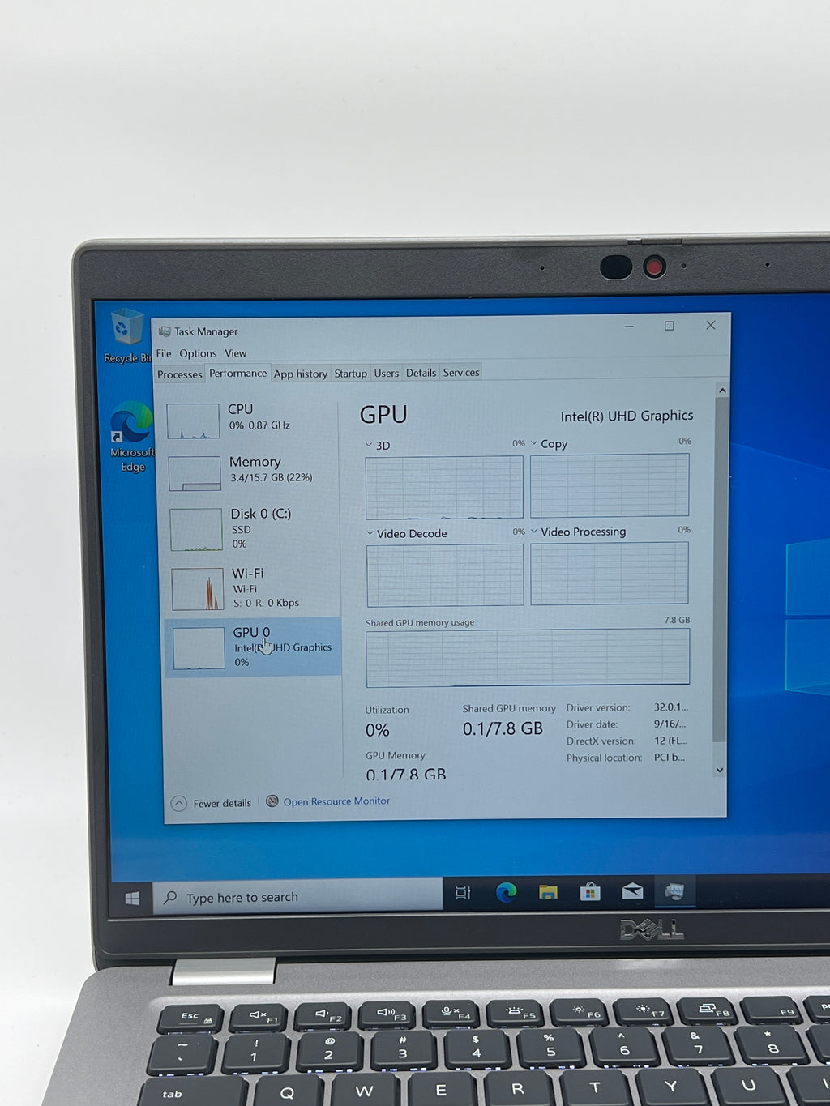Image resolution: width=830 pixels, height=1106 pixels.
Task: Click the Open Resource Monitor icon
Action: 272,801
